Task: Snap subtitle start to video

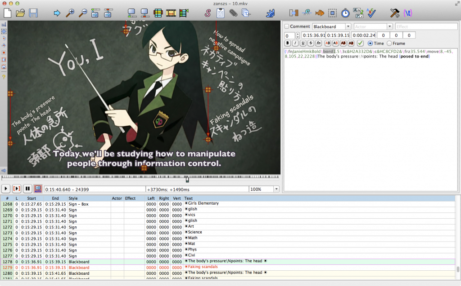Action: click(131, 13)
